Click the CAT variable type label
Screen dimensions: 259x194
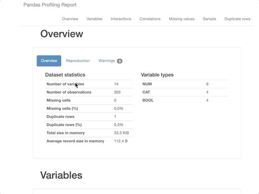point(146,92)
